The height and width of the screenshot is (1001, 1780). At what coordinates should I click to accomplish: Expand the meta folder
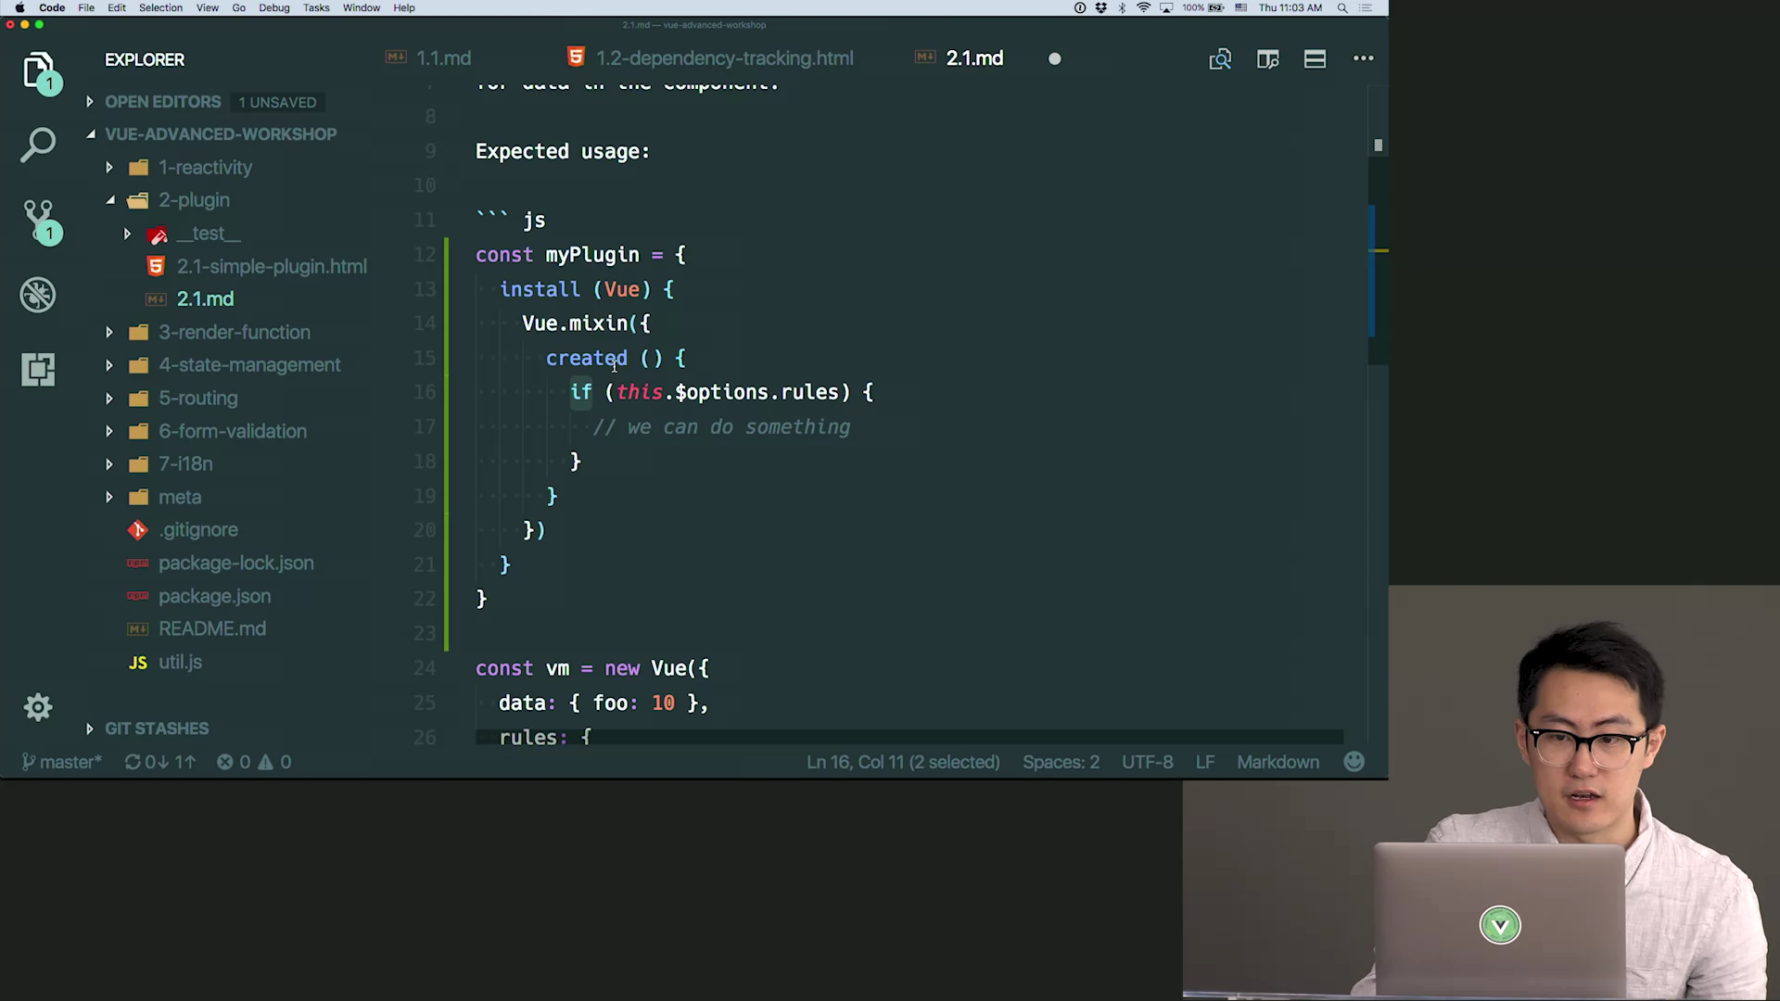click(109, 497)
